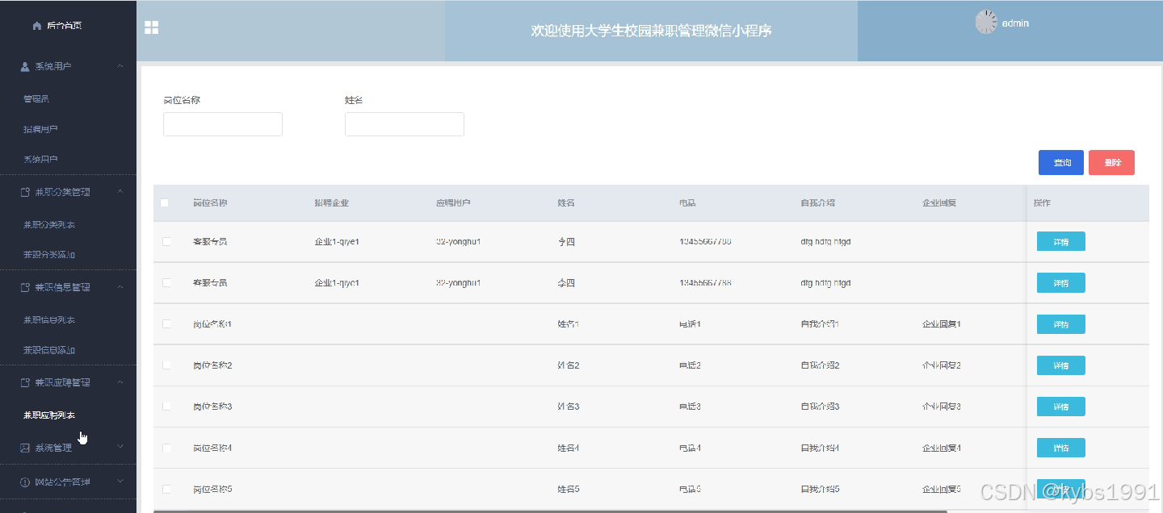The image size is (1163, 513).
Task: Click cell 自我介绍1 in the table
Action: 821,324
